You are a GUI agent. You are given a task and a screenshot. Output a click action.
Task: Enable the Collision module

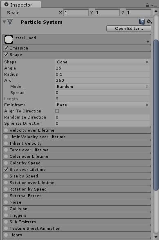pyautogui.click(x=6, y=209)
